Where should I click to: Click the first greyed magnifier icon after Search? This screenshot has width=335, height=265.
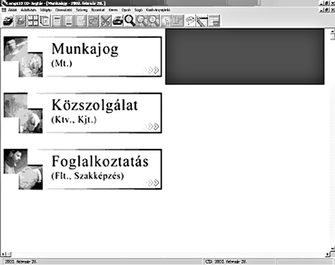[142, 21]
